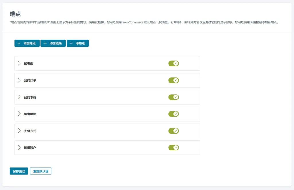Screen dimensions: 294x190
Task: Open the 编辑账户 endpoint details
Action: pyautogui.click(x=20, y=148)
